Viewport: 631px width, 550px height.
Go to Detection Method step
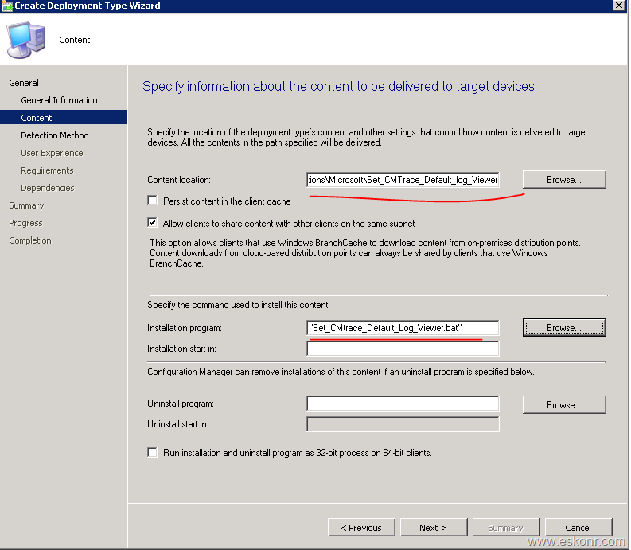coord(55,135)
